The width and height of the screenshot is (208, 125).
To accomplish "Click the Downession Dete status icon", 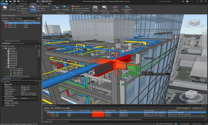I will (x=127, y=9).
